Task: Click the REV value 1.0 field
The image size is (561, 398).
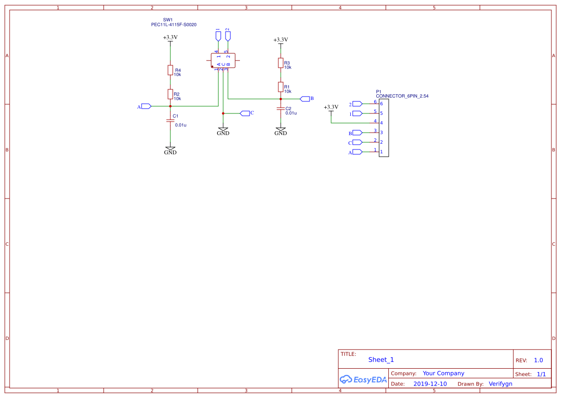Action: [537, 360]
